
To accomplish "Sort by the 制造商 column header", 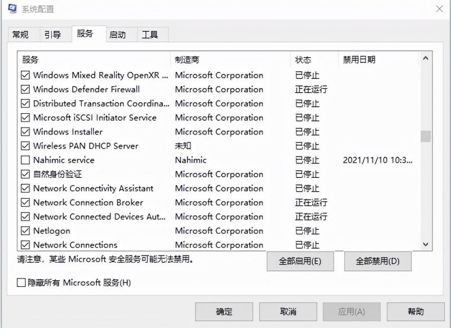I will coord(231,60).
